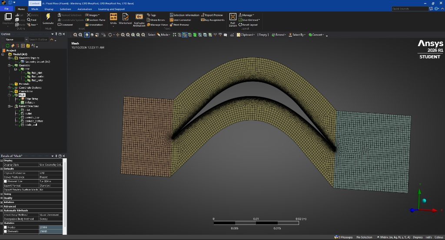Viewport: 445px width, 240px height.
Task: Insert an Annotation
Action: tap(94, 25)
